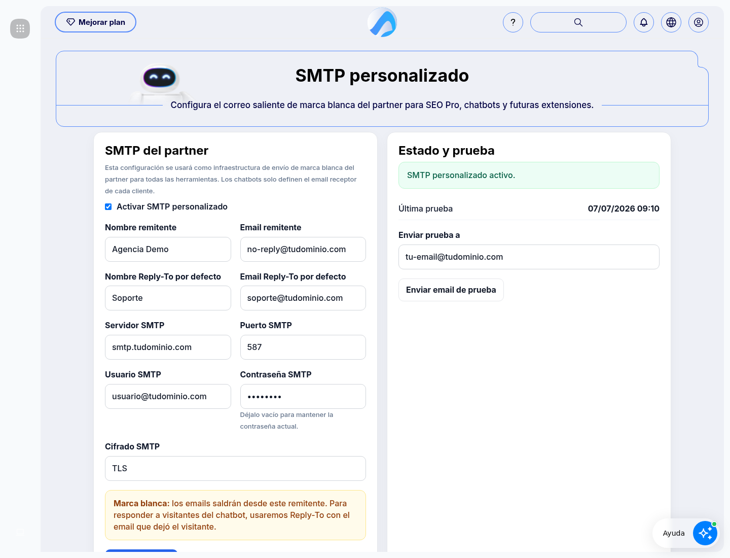Screen dimensions: 730x558
Task: Focus the Email Reply-To por defecto field
Action: point(303,298)
